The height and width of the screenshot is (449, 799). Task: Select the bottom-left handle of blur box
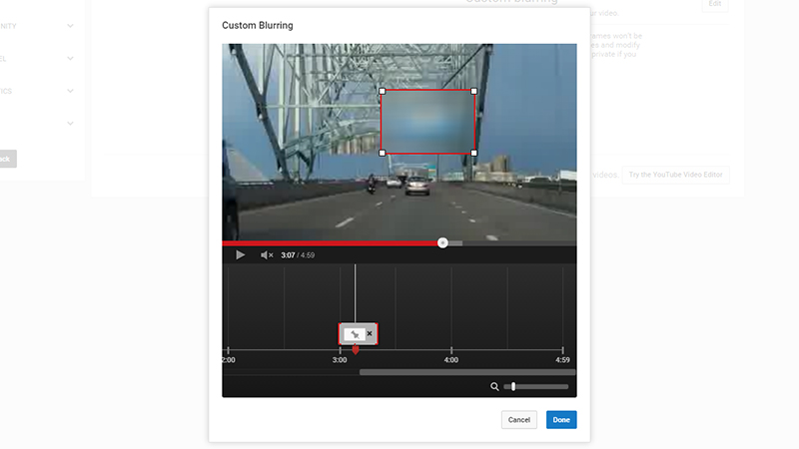383,153
